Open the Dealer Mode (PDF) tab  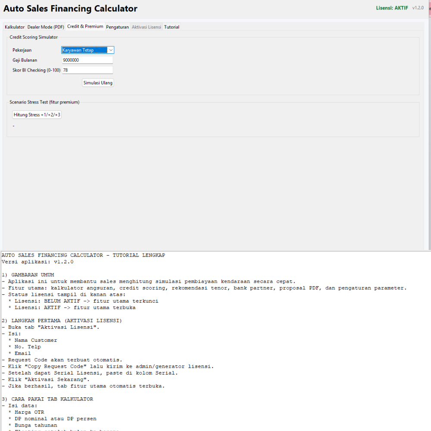[x=46, y=27]
